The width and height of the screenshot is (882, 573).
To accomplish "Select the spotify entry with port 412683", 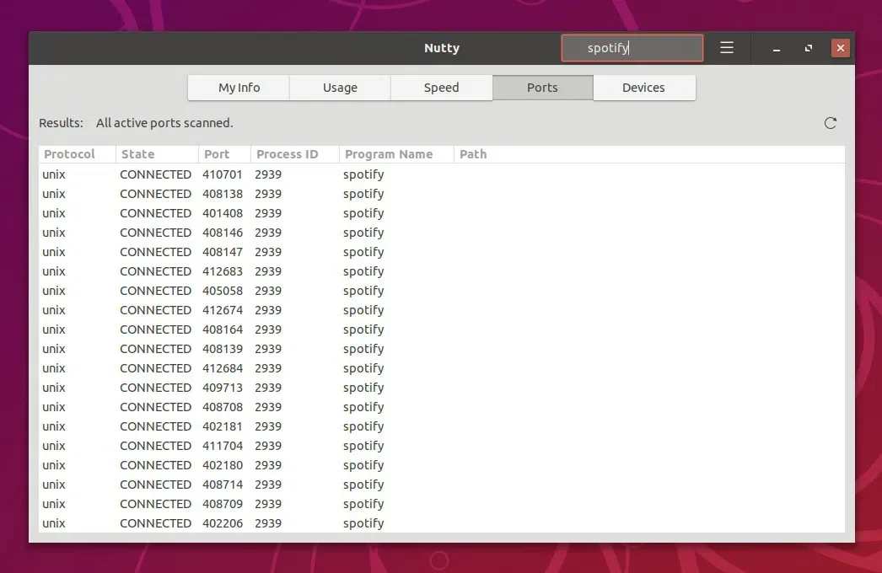I will coord(253,271).
